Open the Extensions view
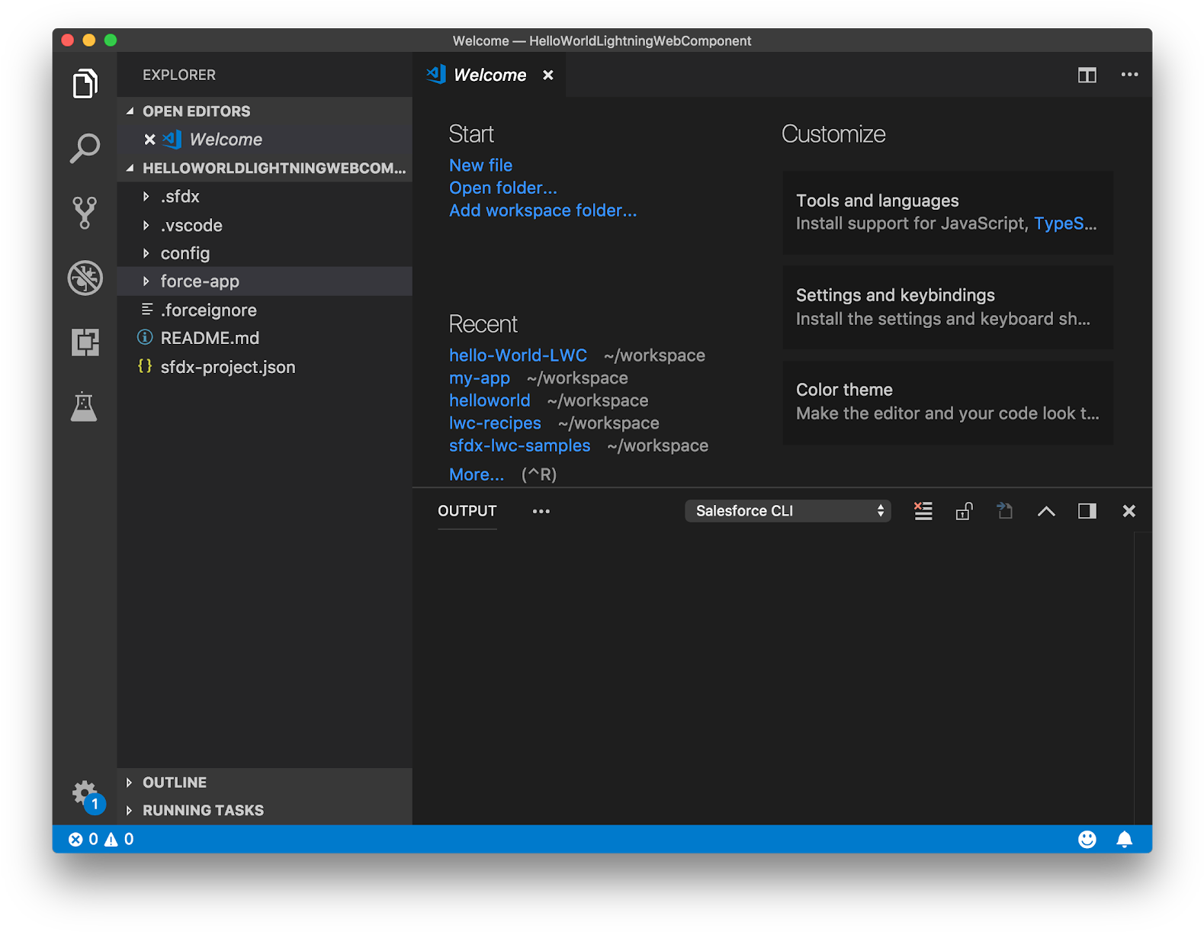 coord(85,342)
